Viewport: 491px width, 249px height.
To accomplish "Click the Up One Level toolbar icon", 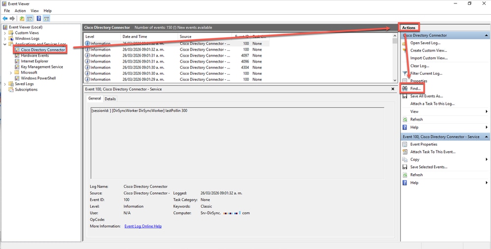I will (x=22, y=19).
